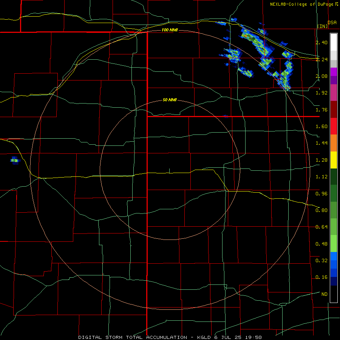
Task: Click the ND legend label
Action: coord(325,294)
